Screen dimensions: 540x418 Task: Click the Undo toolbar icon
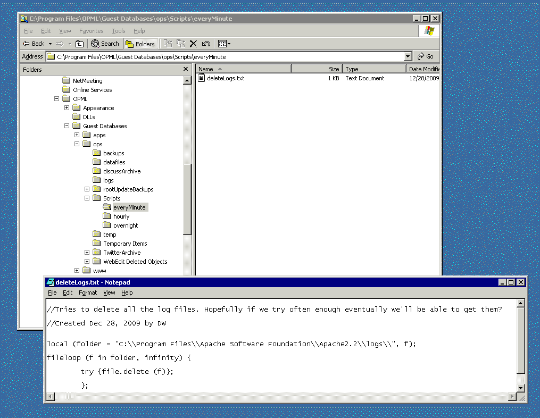[x=206, y=44]
